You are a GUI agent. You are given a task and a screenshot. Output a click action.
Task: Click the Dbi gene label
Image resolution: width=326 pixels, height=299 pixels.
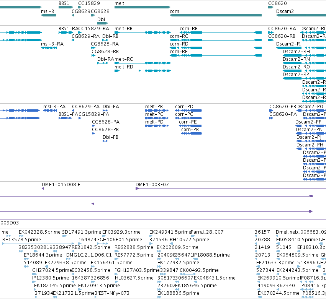[x=101, y=19]
